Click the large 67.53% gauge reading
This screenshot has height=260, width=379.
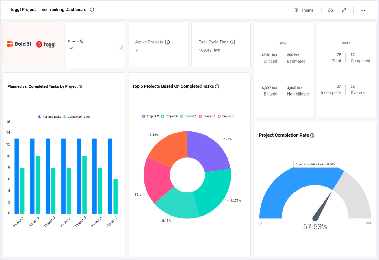315,227
